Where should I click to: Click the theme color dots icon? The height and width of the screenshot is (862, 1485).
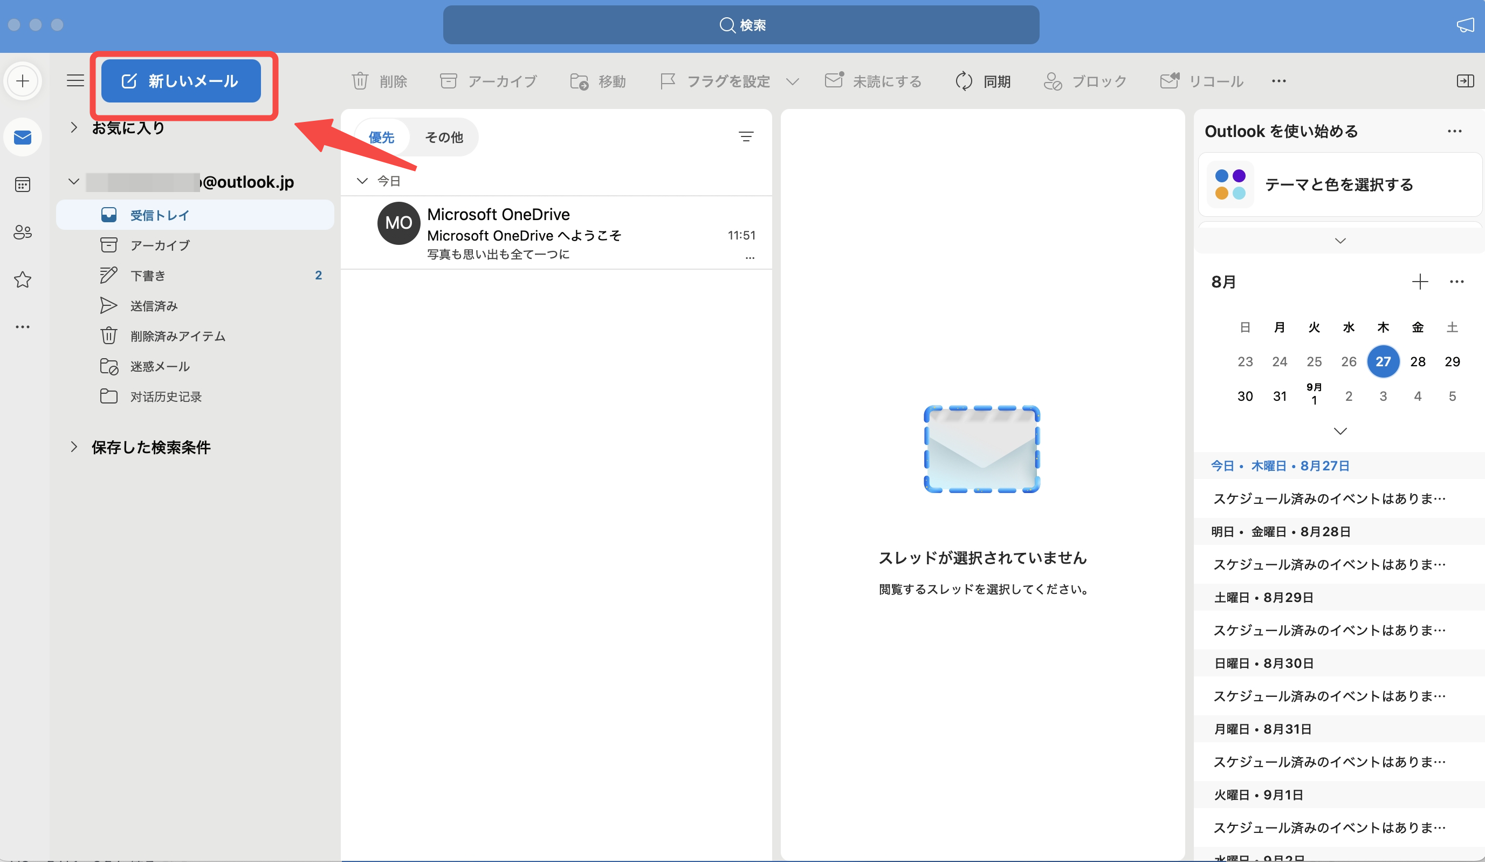pyautogui.click(x=1230, y=184)
